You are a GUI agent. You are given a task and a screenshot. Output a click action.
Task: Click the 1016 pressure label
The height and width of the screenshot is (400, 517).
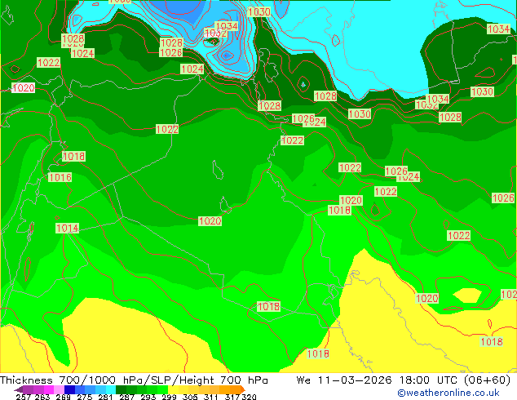click(x=60, y=177)
